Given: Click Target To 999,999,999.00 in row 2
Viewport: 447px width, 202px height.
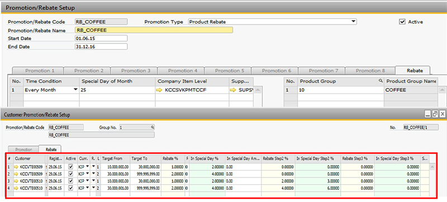Looking at the screenshot, I should tap(145, 174).
